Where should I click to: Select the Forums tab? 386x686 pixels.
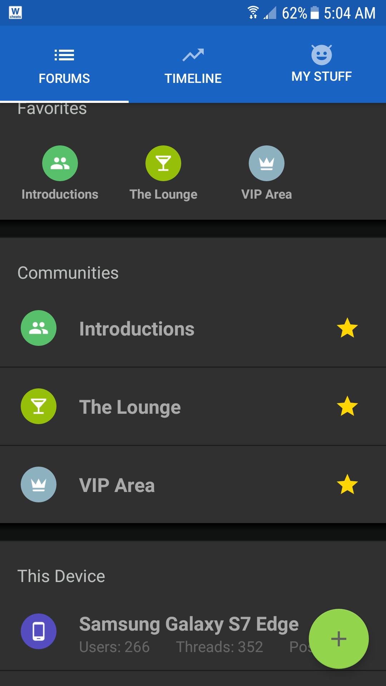point(64,64)
